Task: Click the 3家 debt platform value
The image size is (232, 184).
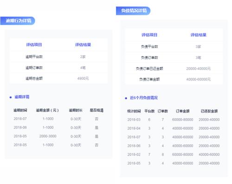Action: [198, 47]
